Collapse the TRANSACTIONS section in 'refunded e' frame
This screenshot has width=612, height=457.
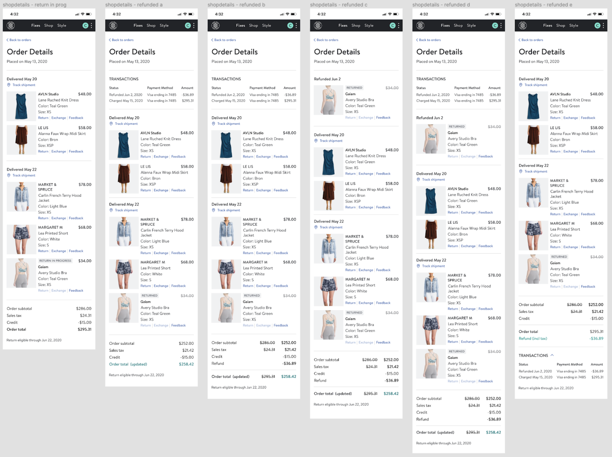pyautogui.click(x=552, y=355)
